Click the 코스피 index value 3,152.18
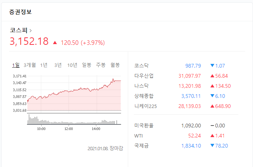This screenshot has width=253, height=167. click(x=29, y=41)
